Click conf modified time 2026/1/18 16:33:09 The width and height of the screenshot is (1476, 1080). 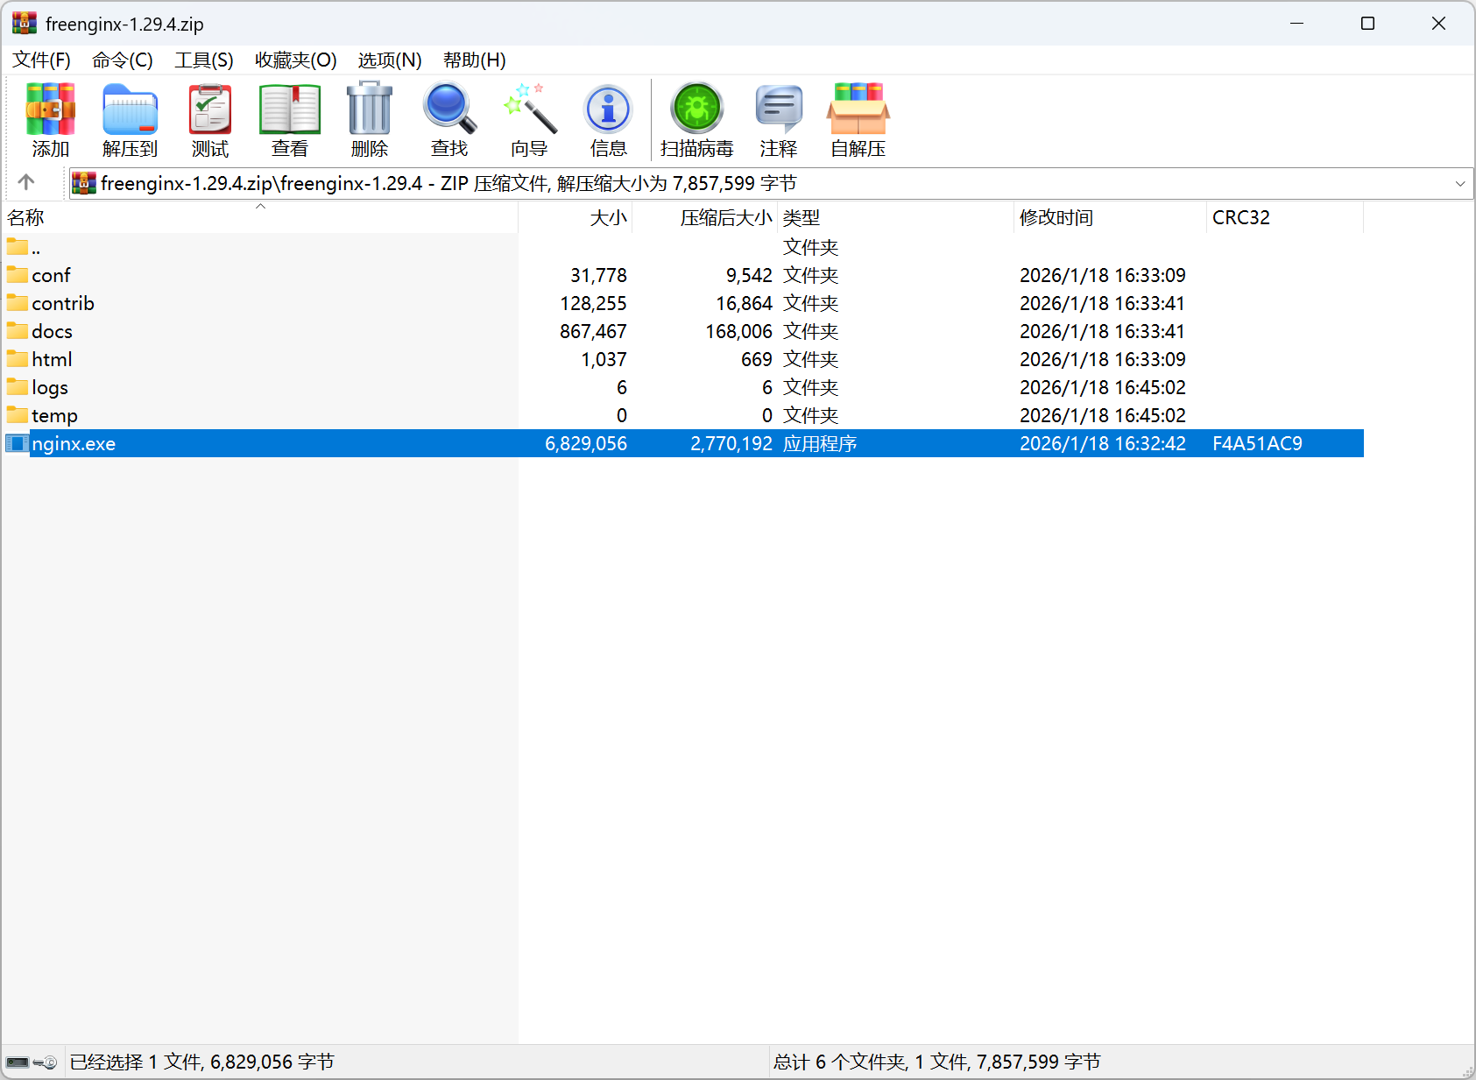(x=1103, y=275)
